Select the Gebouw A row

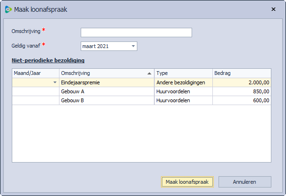106,91
